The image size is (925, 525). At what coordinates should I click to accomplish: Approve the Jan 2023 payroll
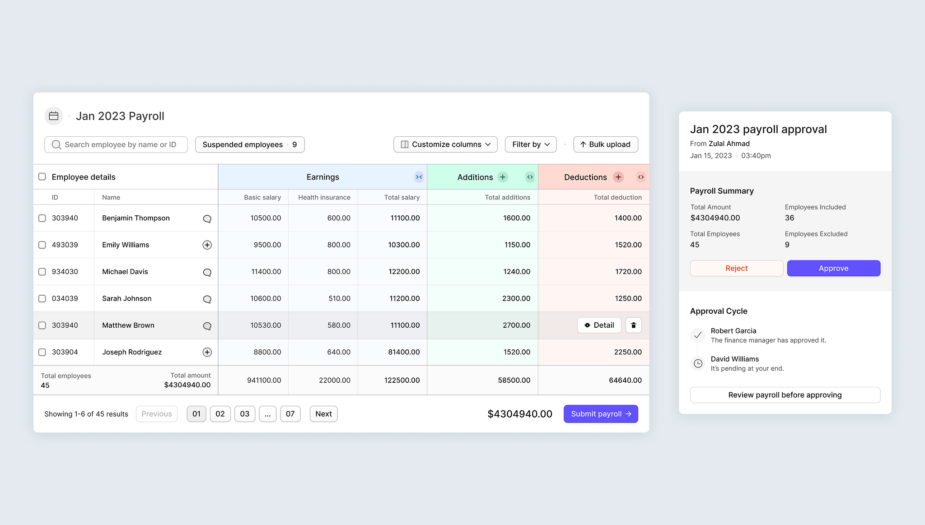[833, 268]
